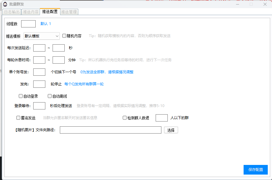Enable the 随机内容 checkbox
272x180 pixels.
[x=64, y=36]
